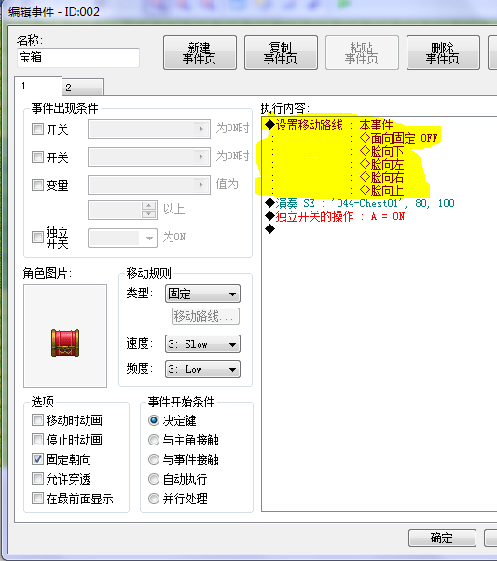Select the 与主角接触 trigger radio button

click(x=154, y=440)
